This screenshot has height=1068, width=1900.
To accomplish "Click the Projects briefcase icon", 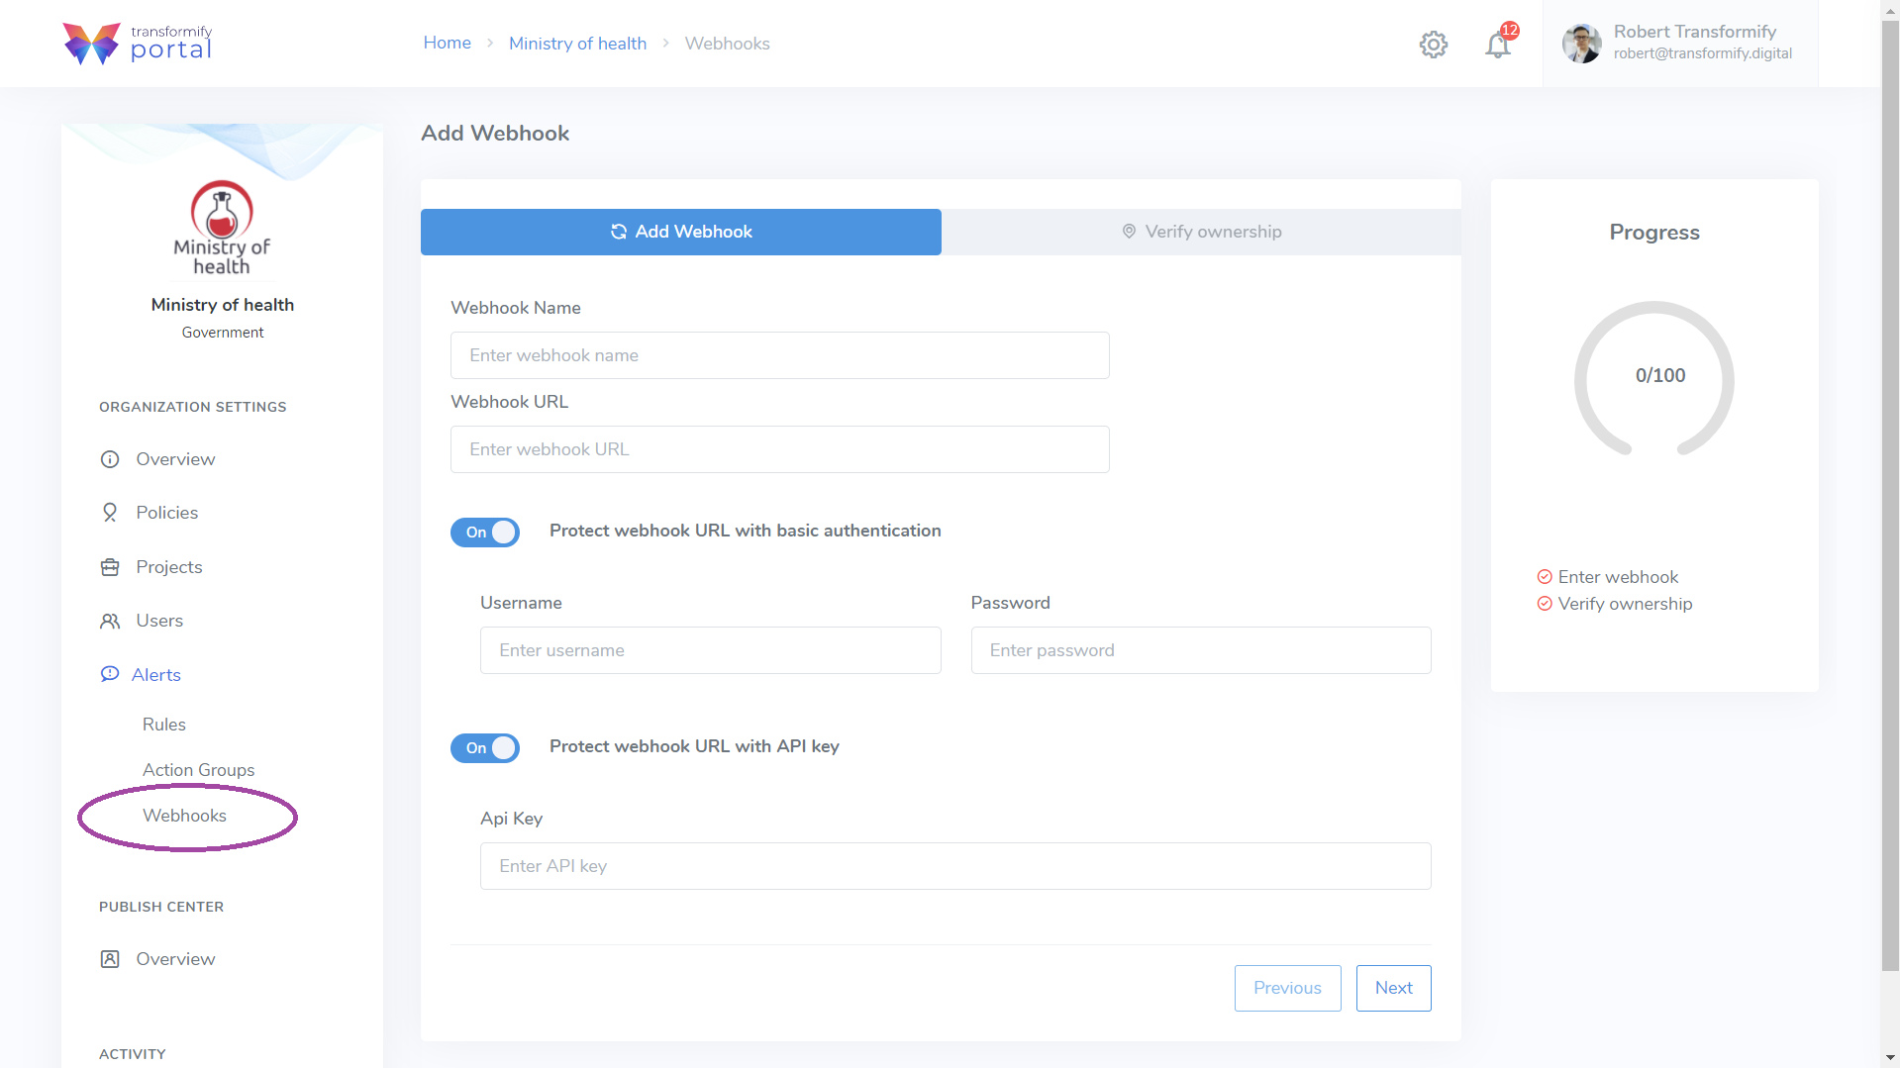I will [110, 567].
